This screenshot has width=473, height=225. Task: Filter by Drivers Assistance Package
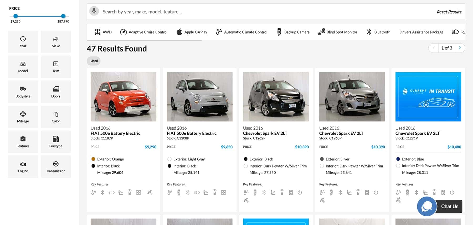click(421, 32)
